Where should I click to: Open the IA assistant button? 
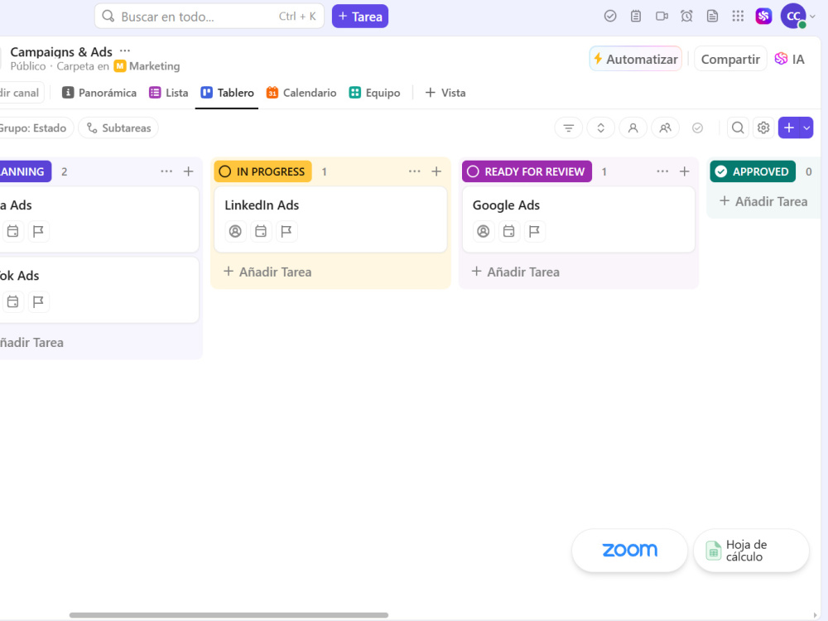pyautogui.click(x=790, y=59)
